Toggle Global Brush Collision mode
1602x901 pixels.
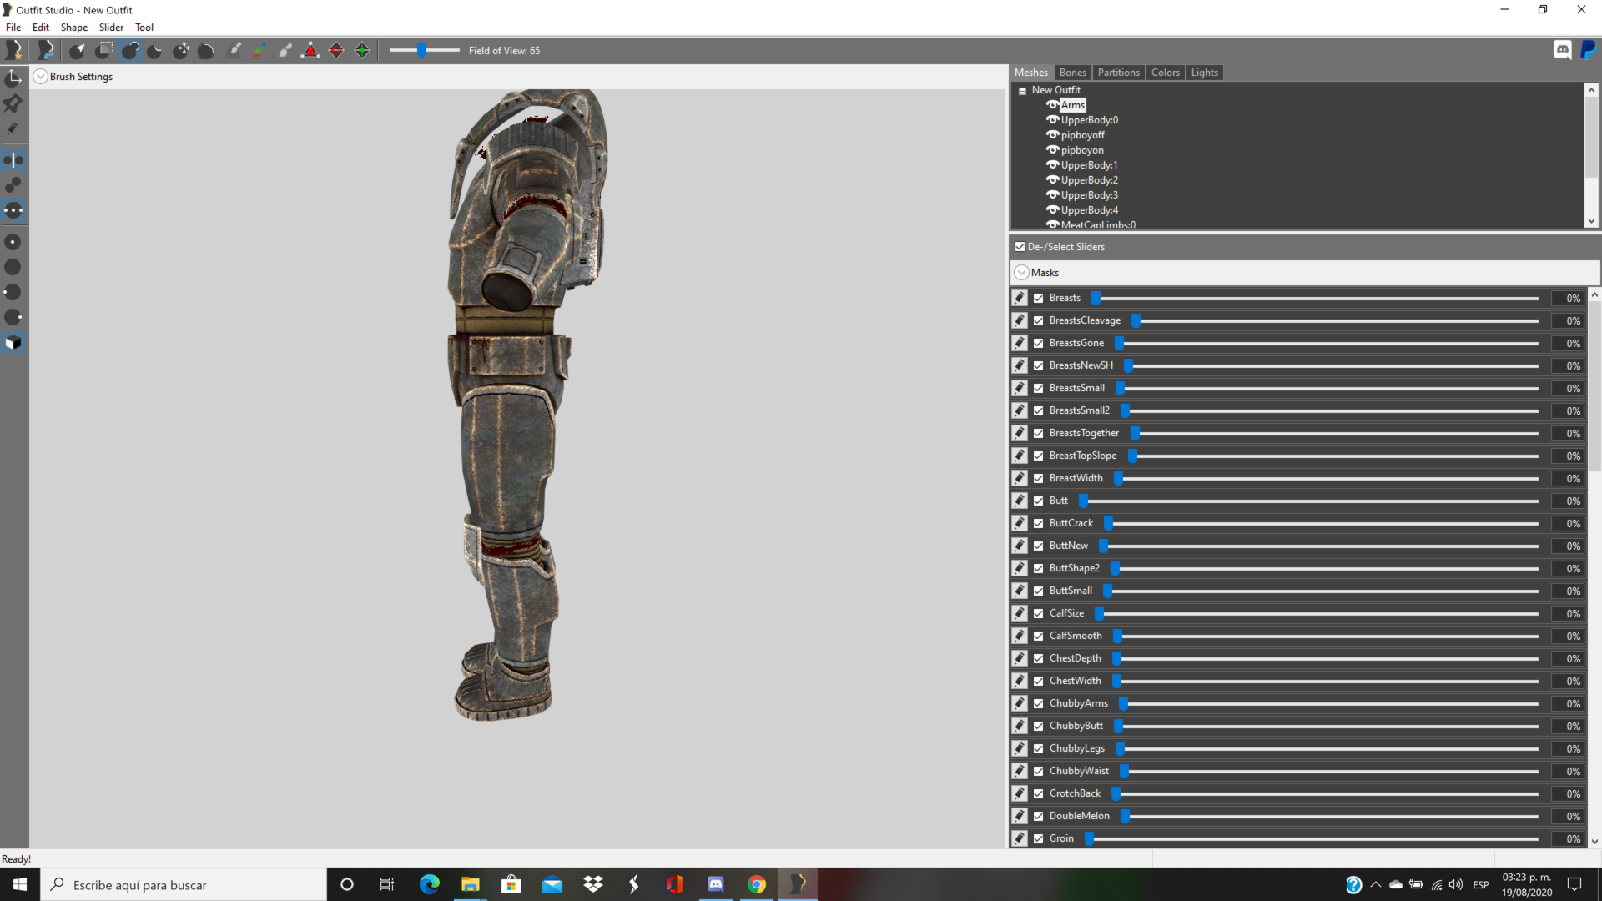[x=13, y=210]
